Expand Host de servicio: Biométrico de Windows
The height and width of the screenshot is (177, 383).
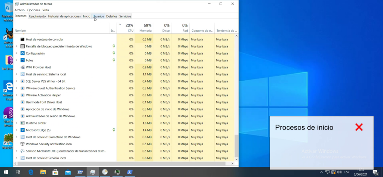[16, 137]
